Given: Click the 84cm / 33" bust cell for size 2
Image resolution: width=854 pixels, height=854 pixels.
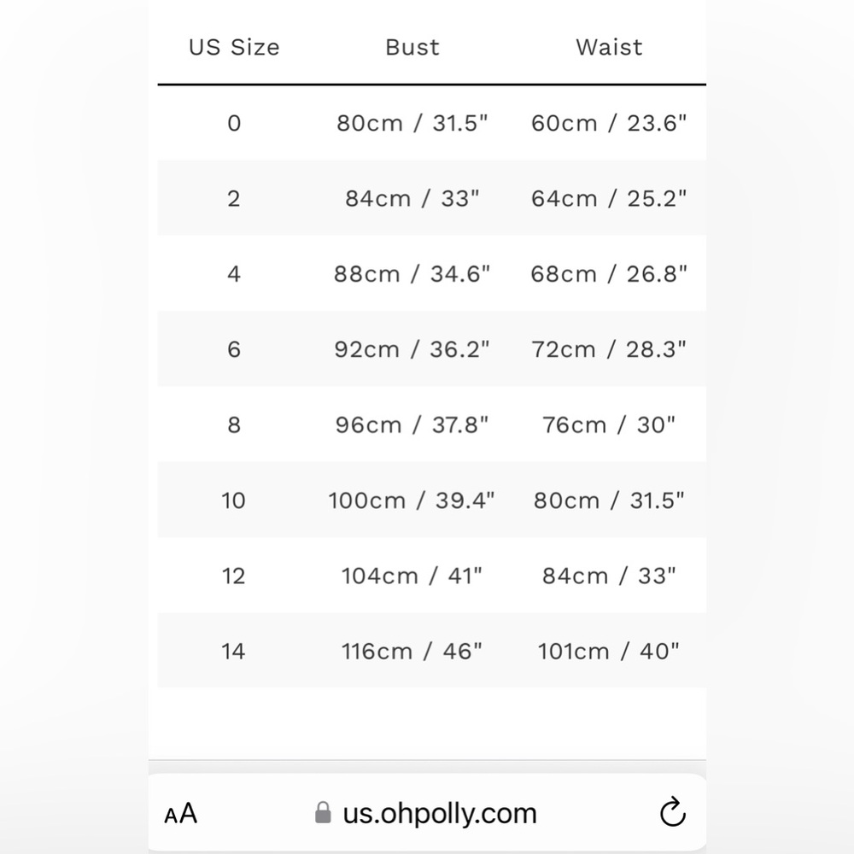Looking at the screenshot, I should pos(412,199).
